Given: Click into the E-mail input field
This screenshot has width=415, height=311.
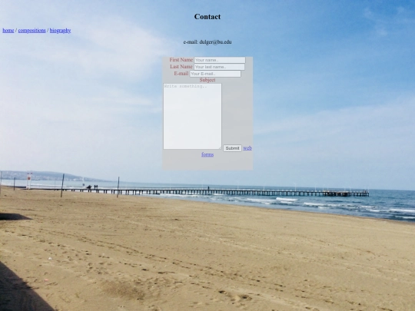Looking at the screenshot, I should pos(215,74).
